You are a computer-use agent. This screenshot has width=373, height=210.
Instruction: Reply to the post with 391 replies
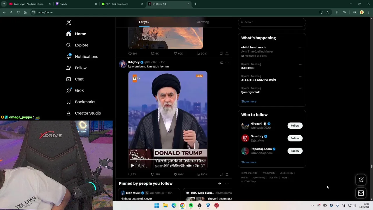pos(132,54)
